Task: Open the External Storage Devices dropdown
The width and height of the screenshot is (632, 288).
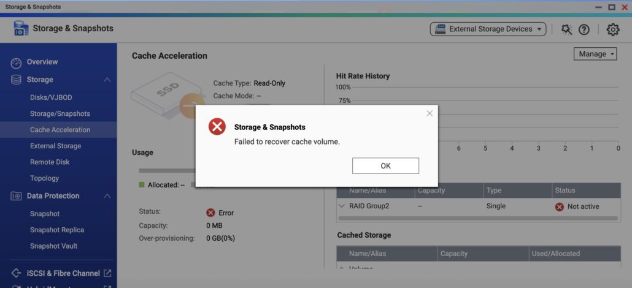Action: point(488,29)
